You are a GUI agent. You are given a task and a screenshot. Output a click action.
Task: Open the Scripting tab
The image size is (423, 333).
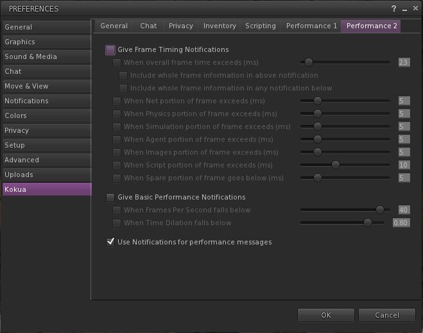pyautogui.click(x=260, y=26)
